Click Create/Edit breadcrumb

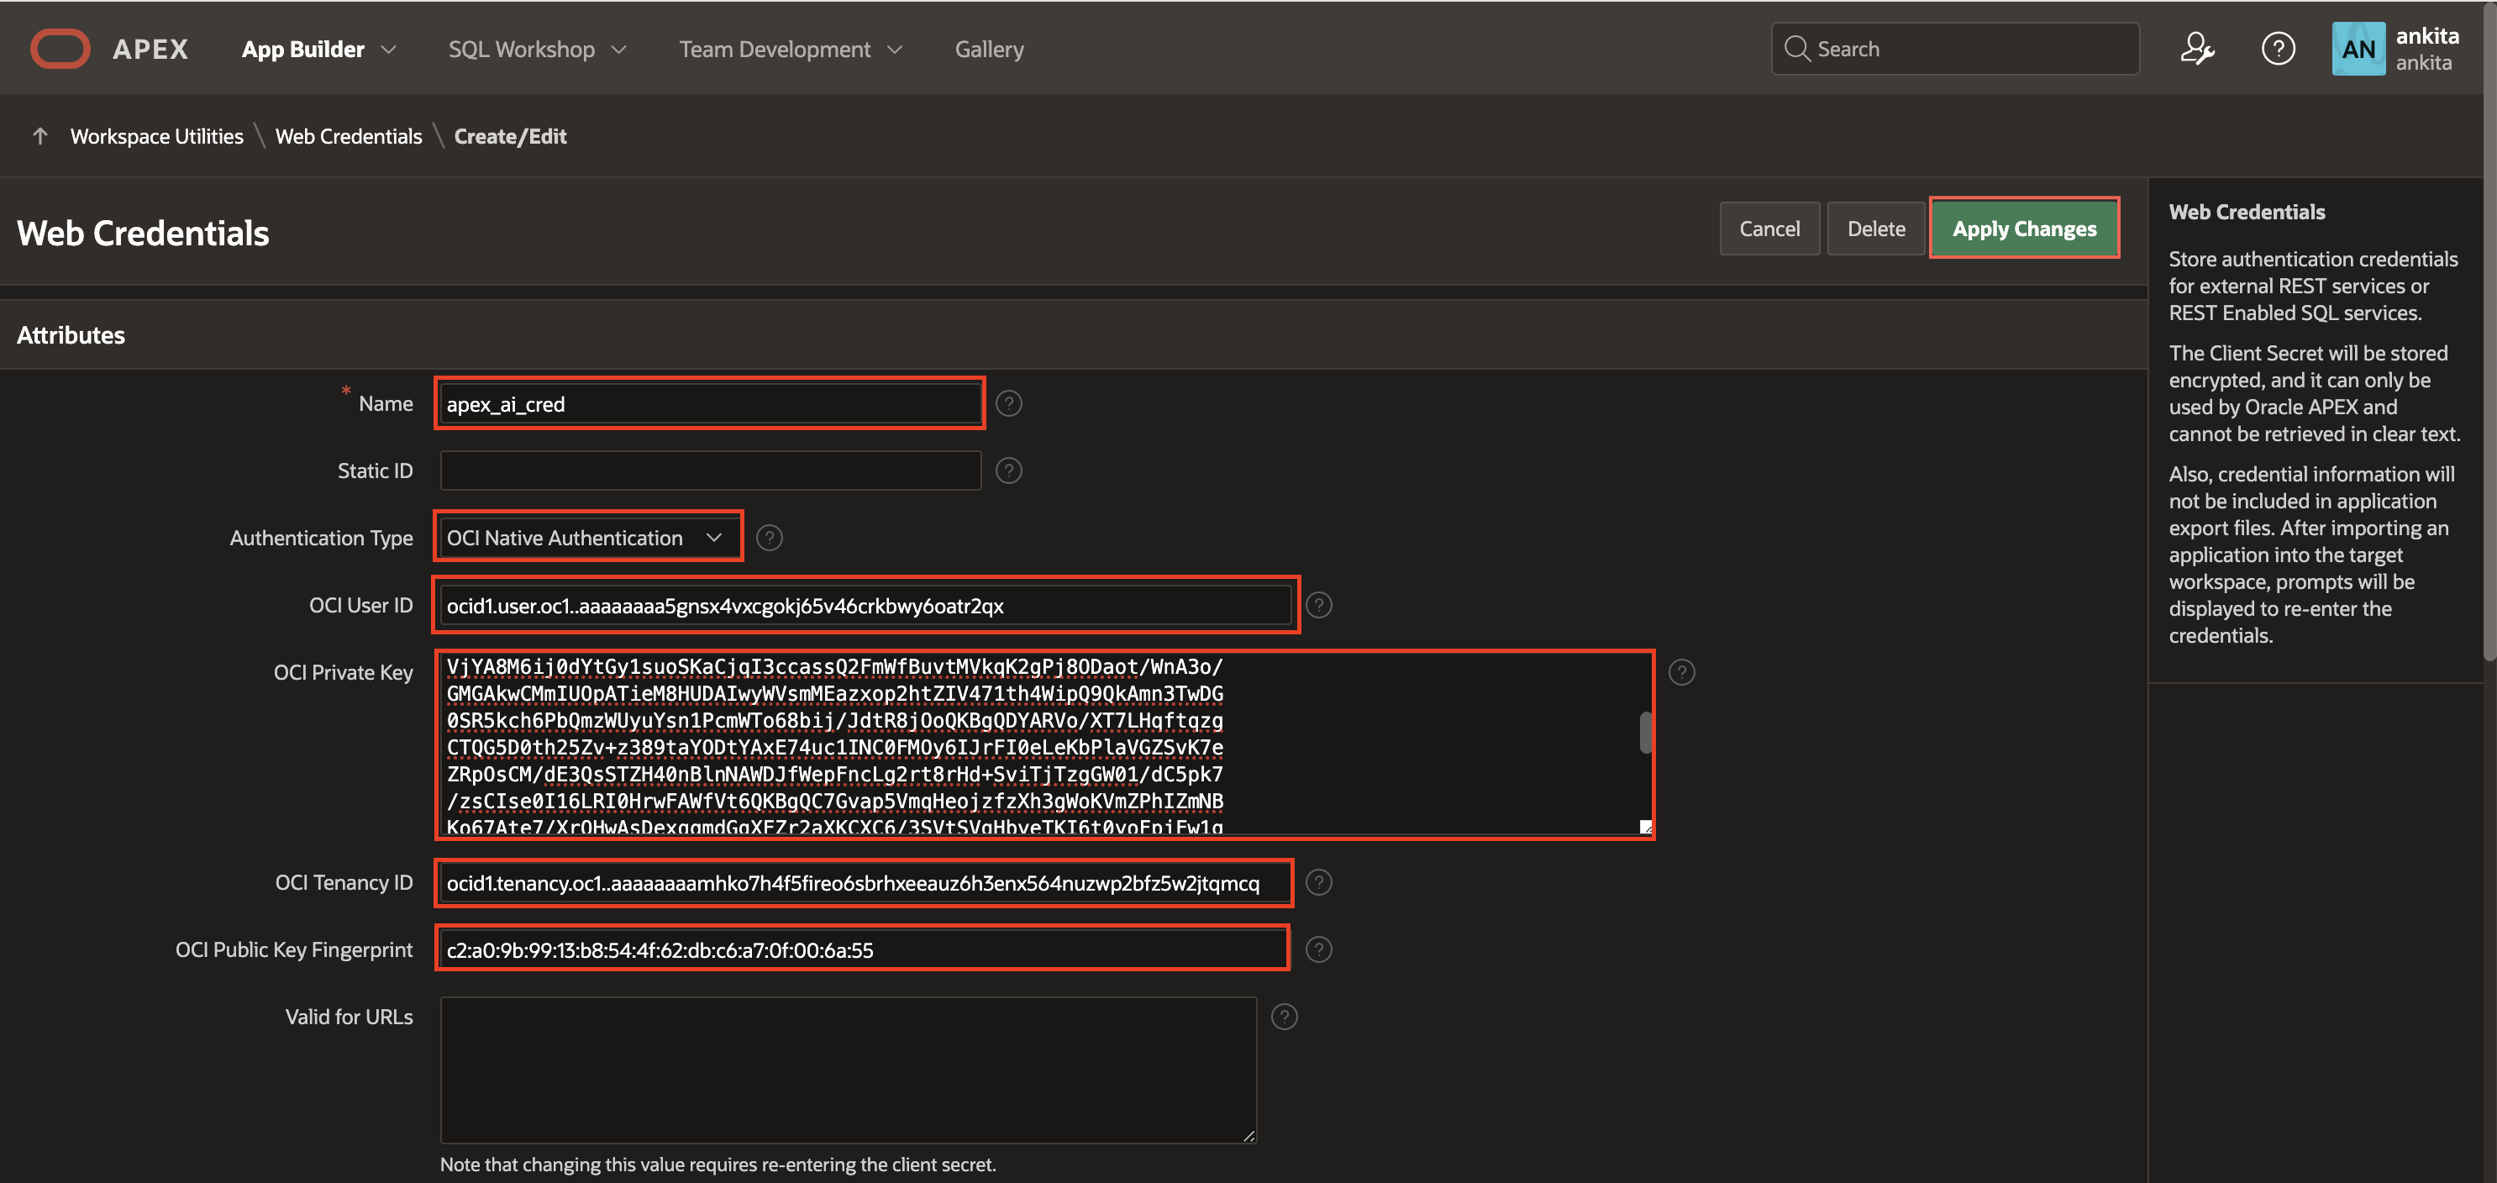[x=510, y=136]
